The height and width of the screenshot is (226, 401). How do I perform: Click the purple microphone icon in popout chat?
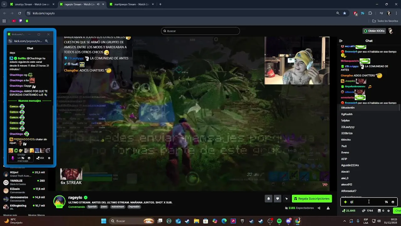(13, 158)
